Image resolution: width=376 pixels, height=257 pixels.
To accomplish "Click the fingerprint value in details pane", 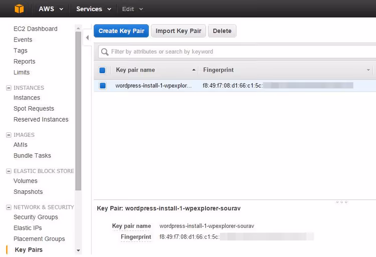I will (x=237, y=237).
